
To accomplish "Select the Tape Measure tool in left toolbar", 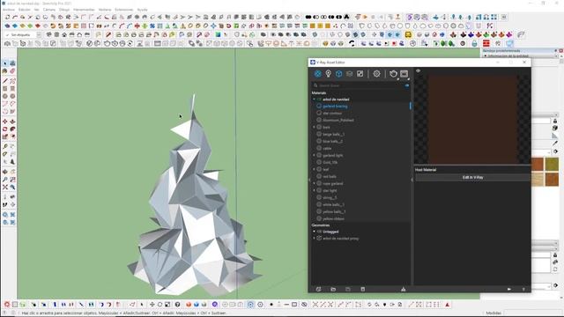I will [x=5, y=147].
